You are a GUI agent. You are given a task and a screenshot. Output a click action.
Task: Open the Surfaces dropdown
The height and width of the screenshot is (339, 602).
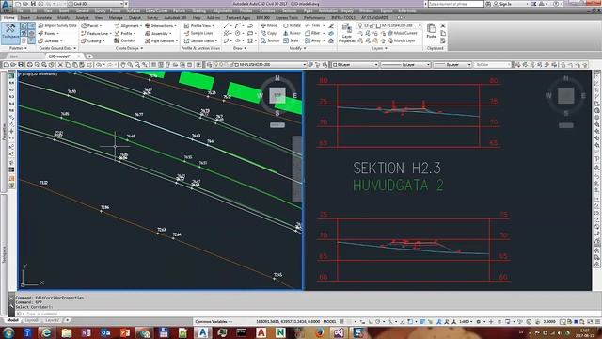[50, 40]
